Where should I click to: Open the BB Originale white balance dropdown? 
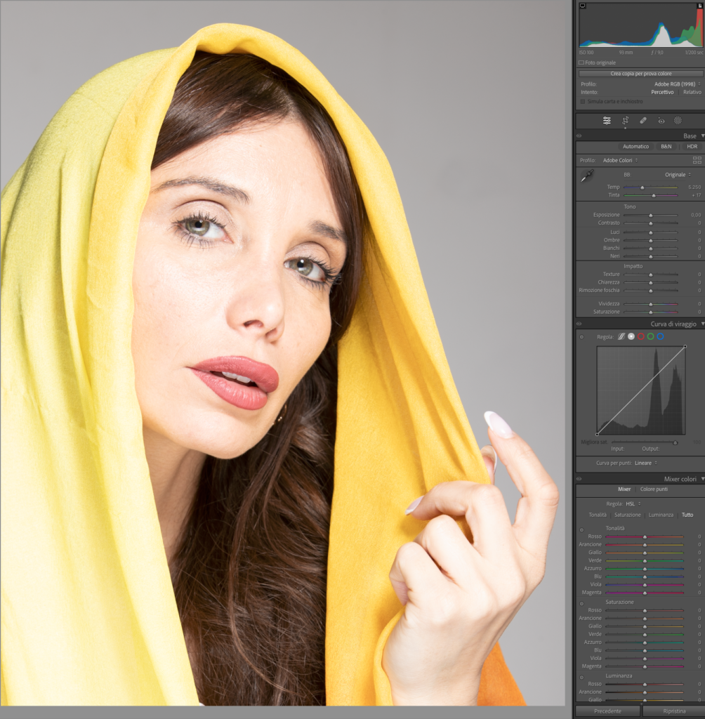pyautogui.click(x=678, y=175)
